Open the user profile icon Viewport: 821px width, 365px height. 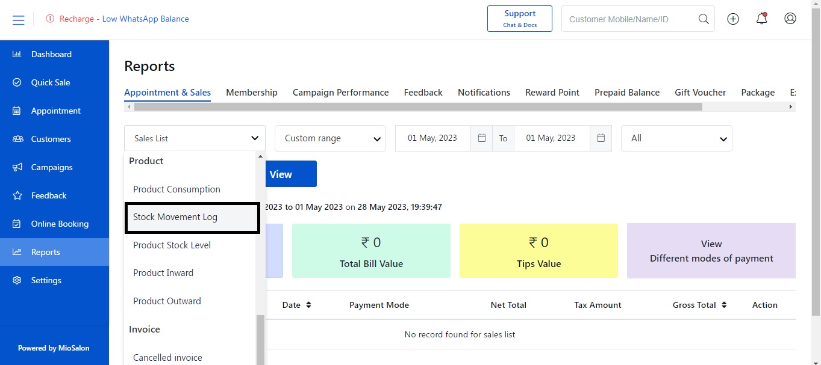click(x=790, y=19)
